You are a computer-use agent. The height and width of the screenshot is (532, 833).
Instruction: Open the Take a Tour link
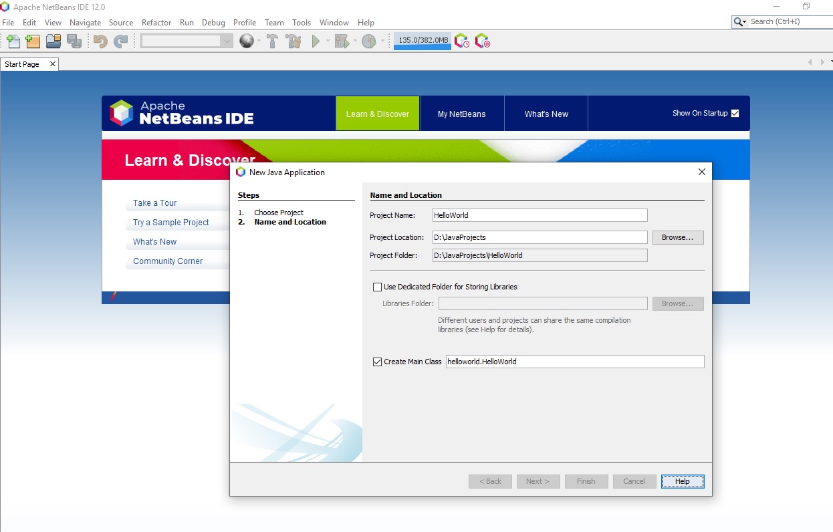click(154, 203)
